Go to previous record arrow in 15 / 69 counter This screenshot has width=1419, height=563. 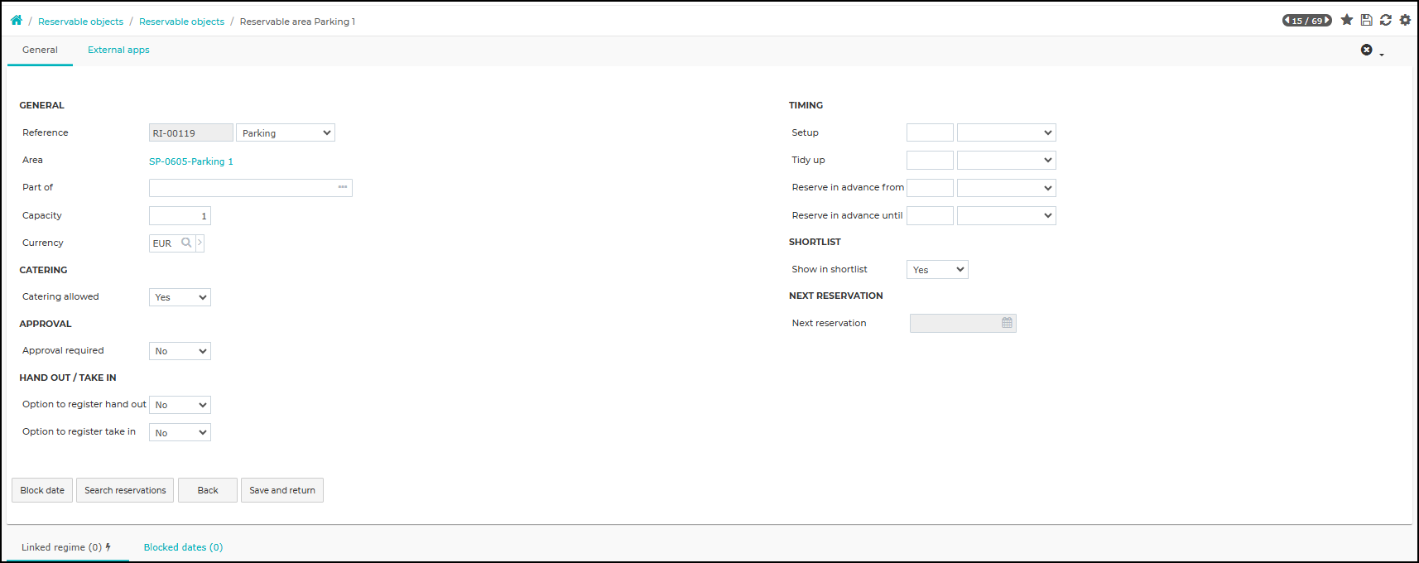point(1287,21)
